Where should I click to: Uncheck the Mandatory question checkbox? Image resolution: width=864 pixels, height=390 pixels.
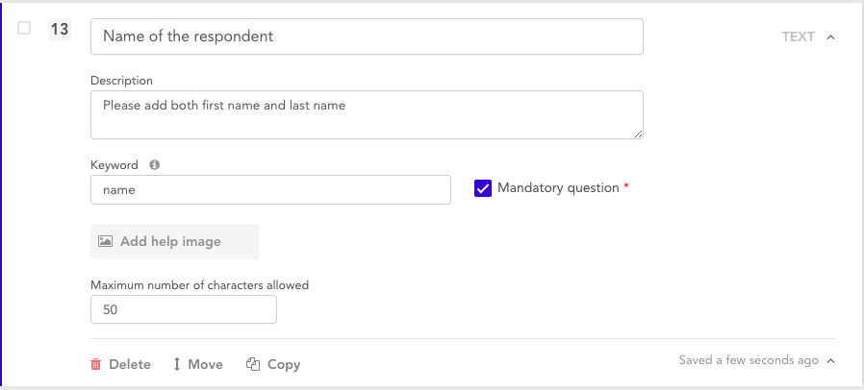click(483, 188)
